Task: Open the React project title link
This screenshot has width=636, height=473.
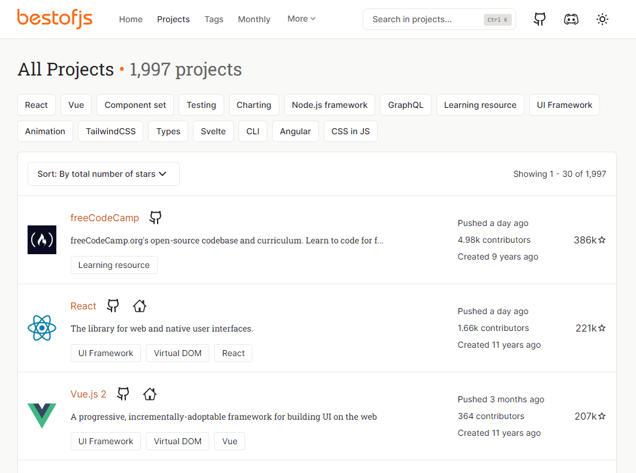Action: point(83,306)
